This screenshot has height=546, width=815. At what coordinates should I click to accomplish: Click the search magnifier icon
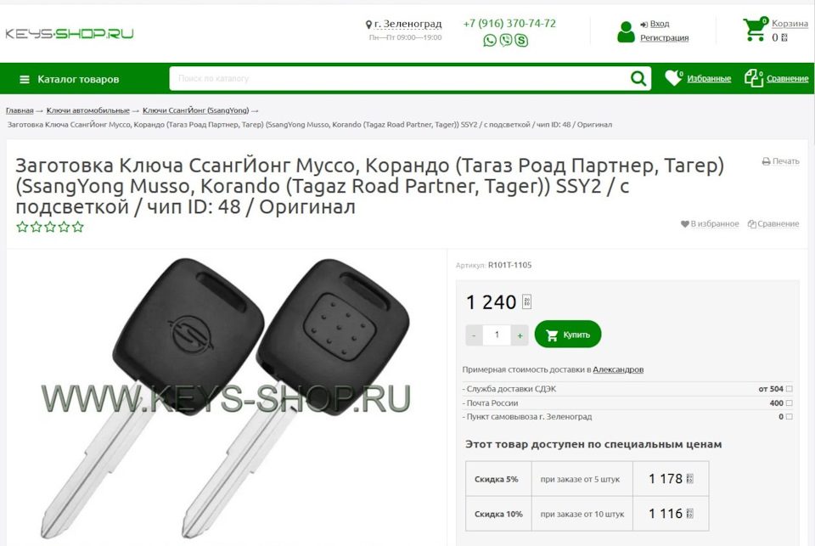coord(638,78)
